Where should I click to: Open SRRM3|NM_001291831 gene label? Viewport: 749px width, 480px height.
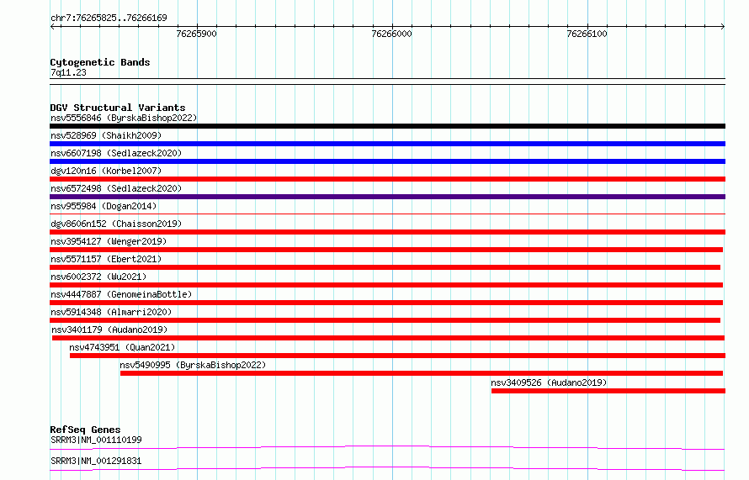tap(96, 461)
